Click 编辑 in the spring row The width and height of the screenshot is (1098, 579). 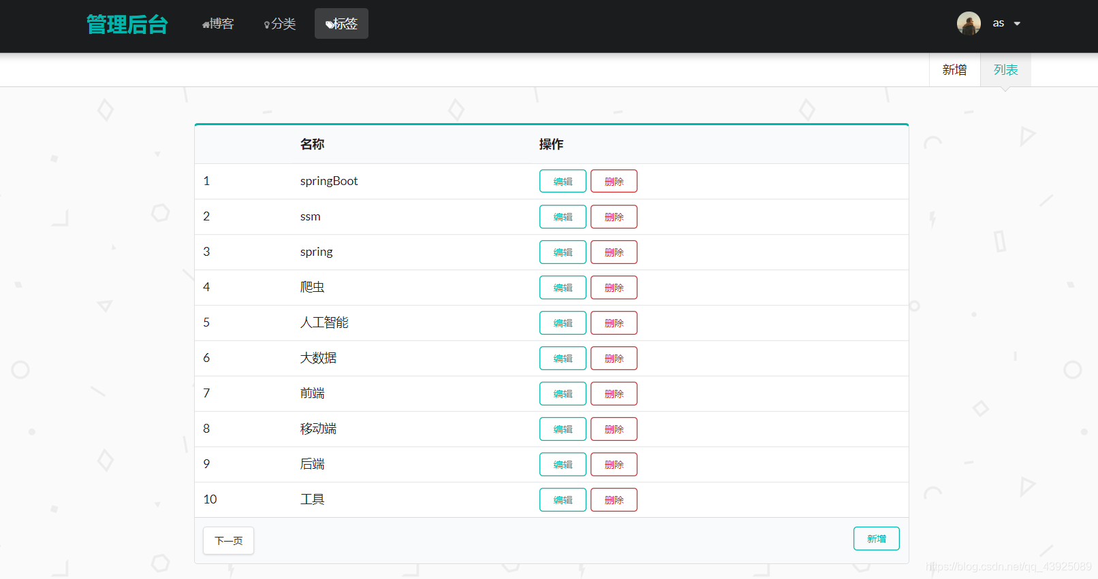click(563, 252)
